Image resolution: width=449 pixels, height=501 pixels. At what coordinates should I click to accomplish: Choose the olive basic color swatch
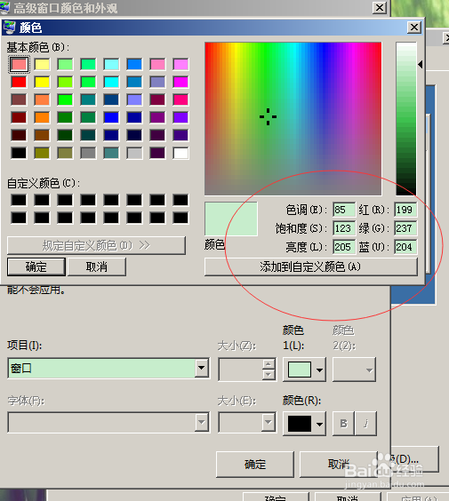[x=42, y=153]
